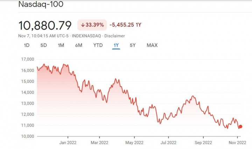
Task: Switch chart to 5Y range
Action: click(x=133, y=45)
